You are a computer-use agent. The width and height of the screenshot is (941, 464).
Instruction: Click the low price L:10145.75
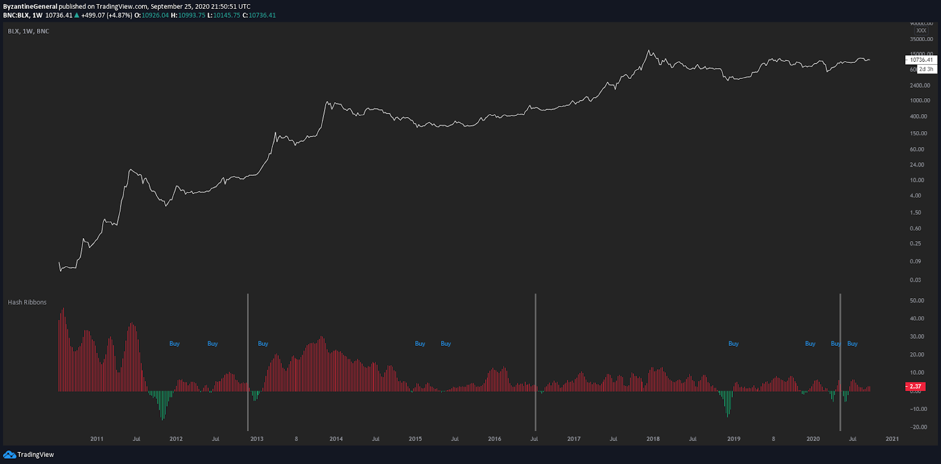pyautogui.click(x=224, y=15)
